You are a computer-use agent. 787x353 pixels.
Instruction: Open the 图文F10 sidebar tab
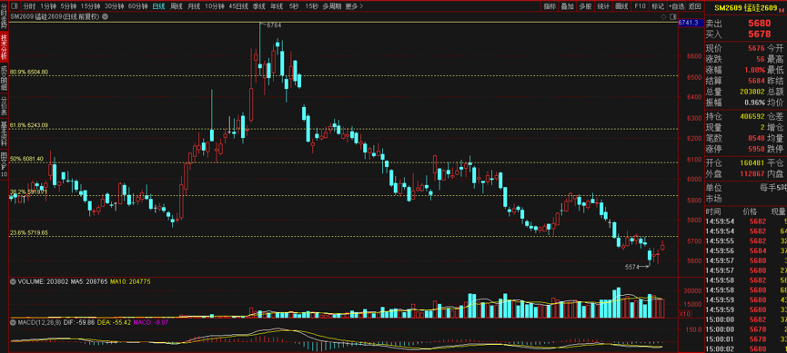click(4, 164)
